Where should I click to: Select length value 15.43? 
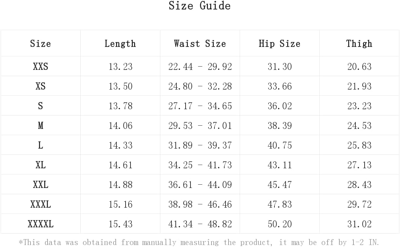(120, 224)
